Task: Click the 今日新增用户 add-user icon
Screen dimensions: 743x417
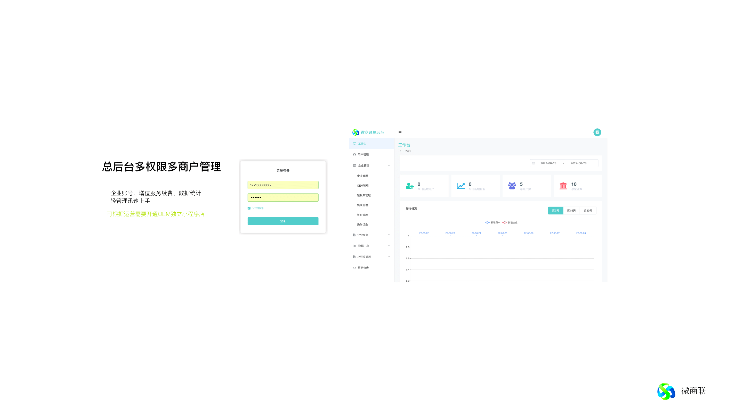Action: pos(410,186)
